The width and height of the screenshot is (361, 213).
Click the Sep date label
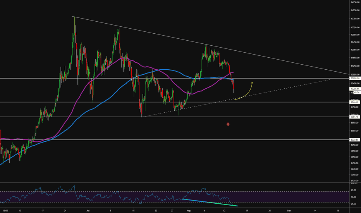[289, 210]
